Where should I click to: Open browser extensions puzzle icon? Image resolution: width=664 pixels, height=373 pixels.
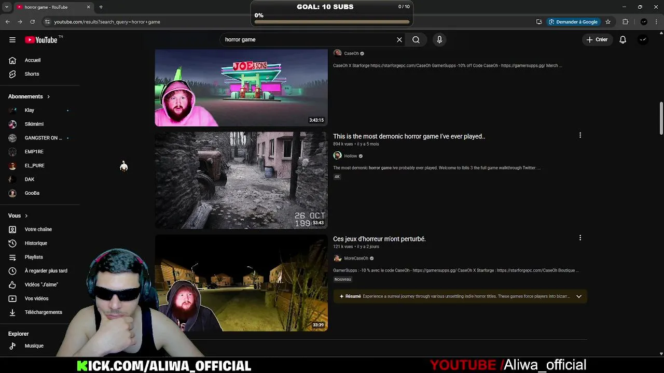626,22
